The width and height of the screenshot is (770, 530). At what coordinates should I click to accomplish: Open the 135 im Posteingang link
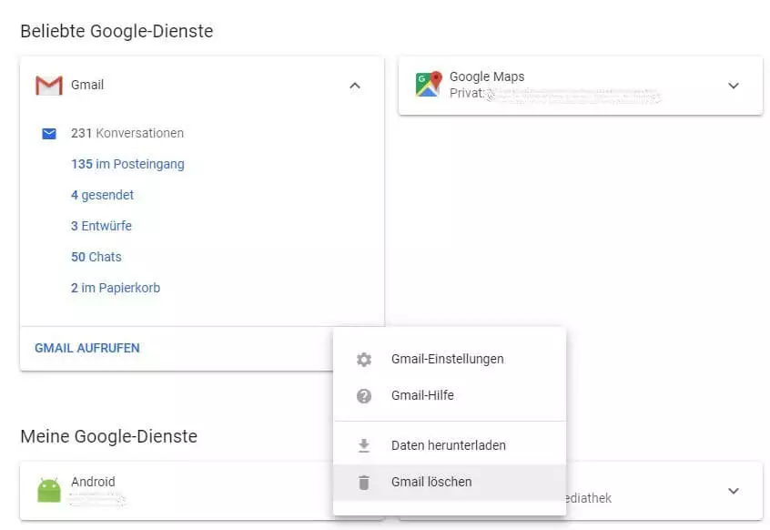pyautogui.click(x=127, y=164)
